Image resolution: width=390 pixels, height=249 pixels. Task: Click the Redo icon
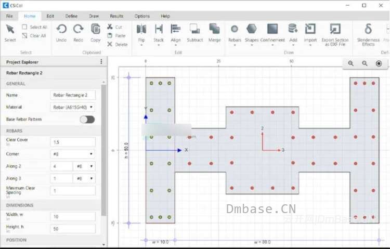click(78, 29)
